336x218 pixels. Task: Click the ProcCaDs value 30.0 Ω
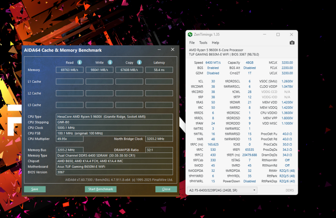point(287,144)
